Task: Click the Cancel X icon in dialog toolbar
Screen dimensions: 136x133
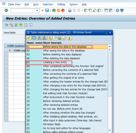Action: (34, 38)
